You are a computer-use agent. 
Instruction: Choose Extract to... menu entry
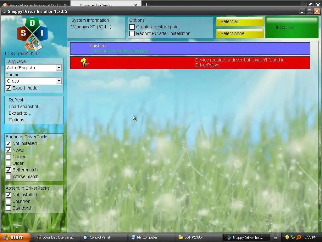pos(20,113)
